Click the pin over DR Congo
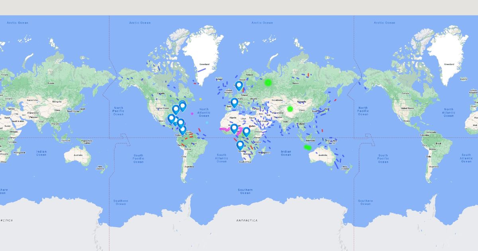The width and height of the screenshot is (478, 251). (x=246, y=132)
